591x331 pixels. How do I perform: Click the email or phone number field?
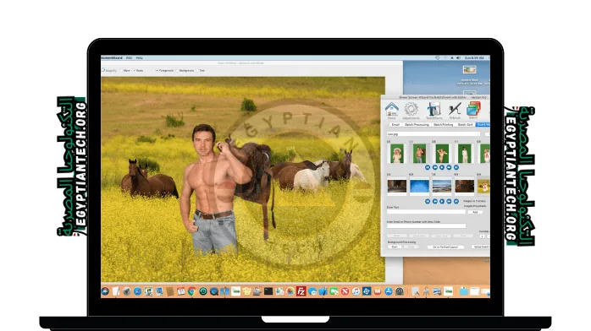click(426, 225)
